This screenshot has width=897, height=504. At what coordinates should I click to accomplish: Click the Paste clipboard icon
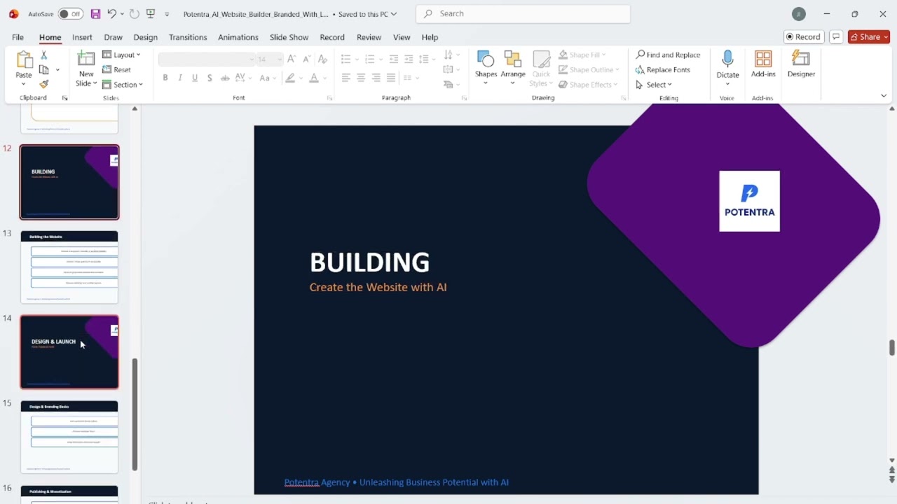tap(24, 61)
